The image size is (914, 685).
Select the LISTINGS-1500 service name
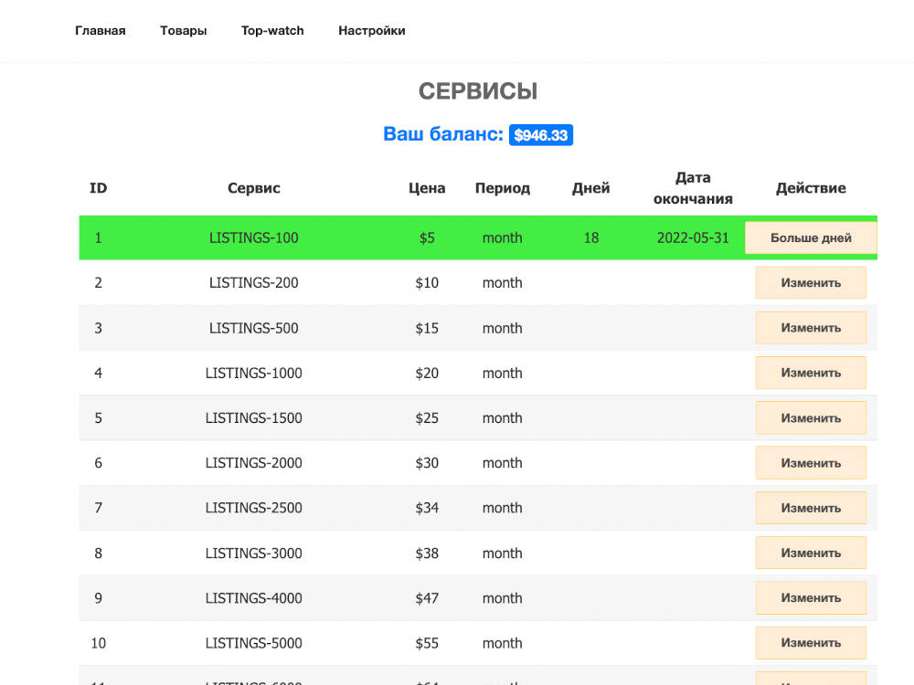[x=253, y=417]
